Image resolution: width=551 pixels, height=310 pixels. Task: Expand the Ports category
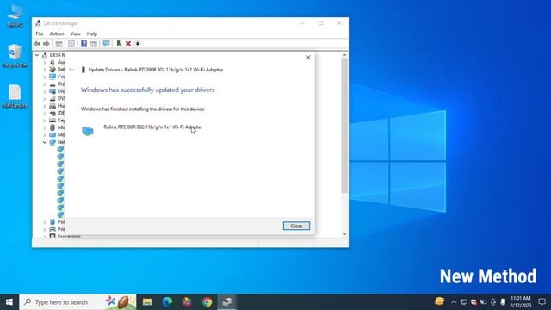coord(45,222)
